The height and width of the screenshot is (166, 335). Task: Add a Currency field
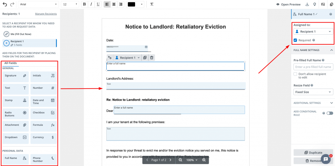pyautogui.click(x=44, y=139)
